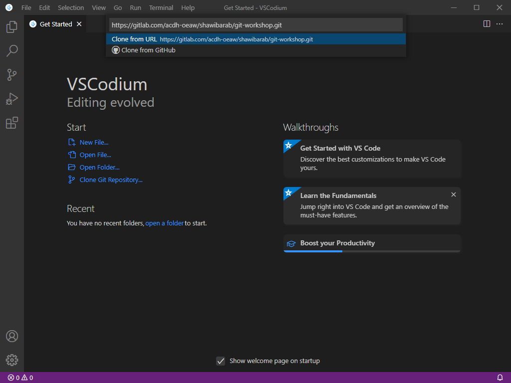The height and width of the screenshot is (383, 511).
Task: Choose the Clone from URL option
Action: tap(256, 39)
